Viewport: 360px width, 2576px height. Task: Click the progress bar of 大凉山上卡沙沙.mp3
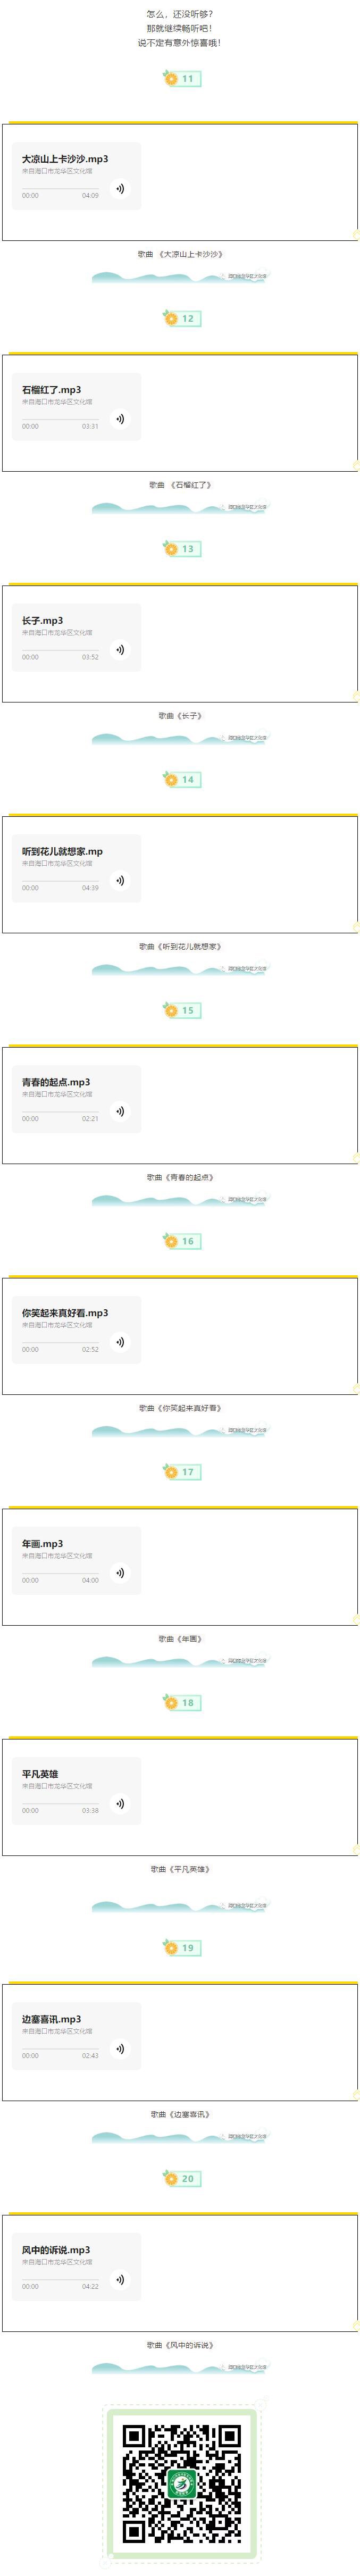tap(60, 188)
